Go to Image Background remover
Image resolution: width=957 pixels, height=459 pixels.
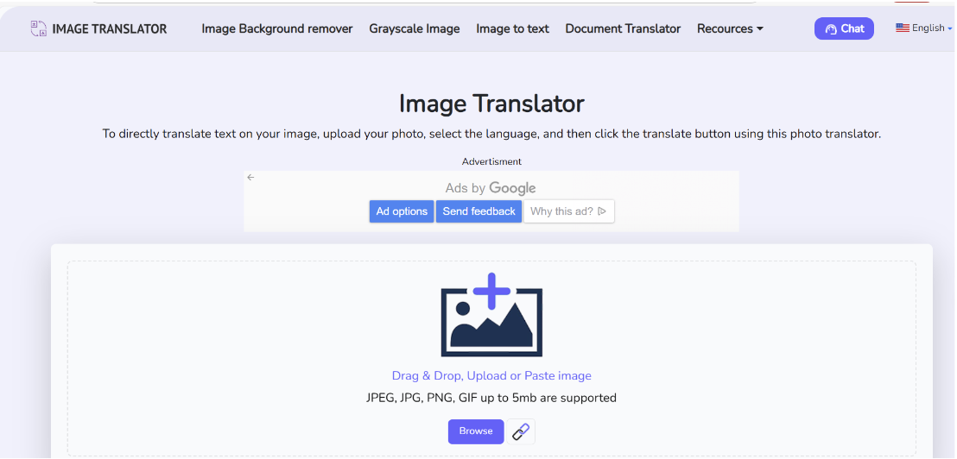[277, 28]
